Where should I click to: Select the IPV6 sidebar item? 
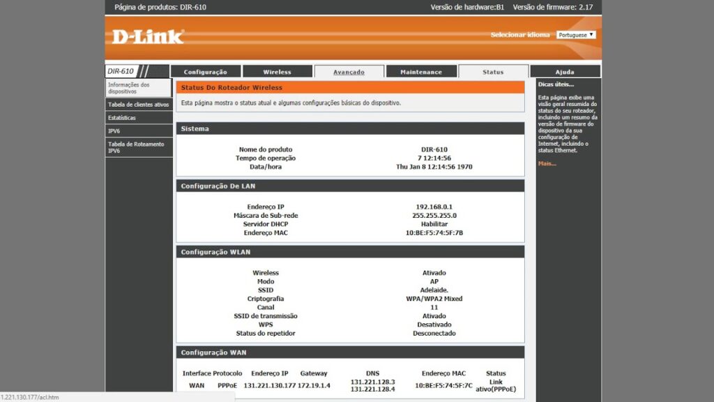[x=139, y=131]
